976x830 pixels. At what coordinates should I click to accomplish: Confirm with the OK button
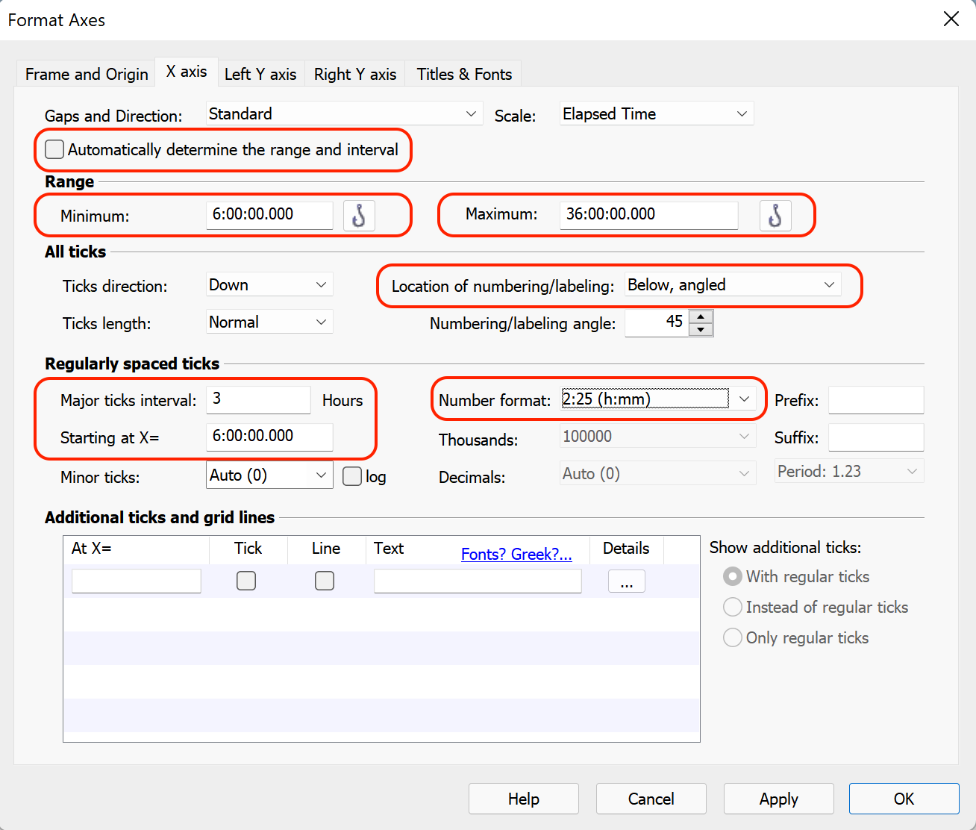pyautogui.click(x=904, y=799)
